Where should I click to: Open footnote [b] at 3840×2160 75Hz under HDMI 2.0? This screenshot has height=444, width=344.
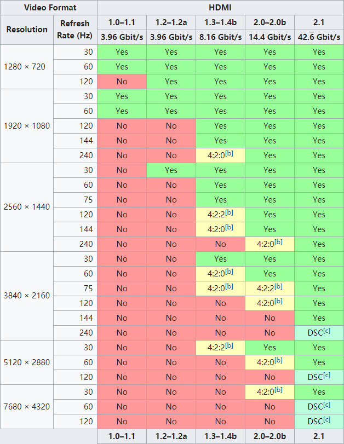[x=278, y=286]
